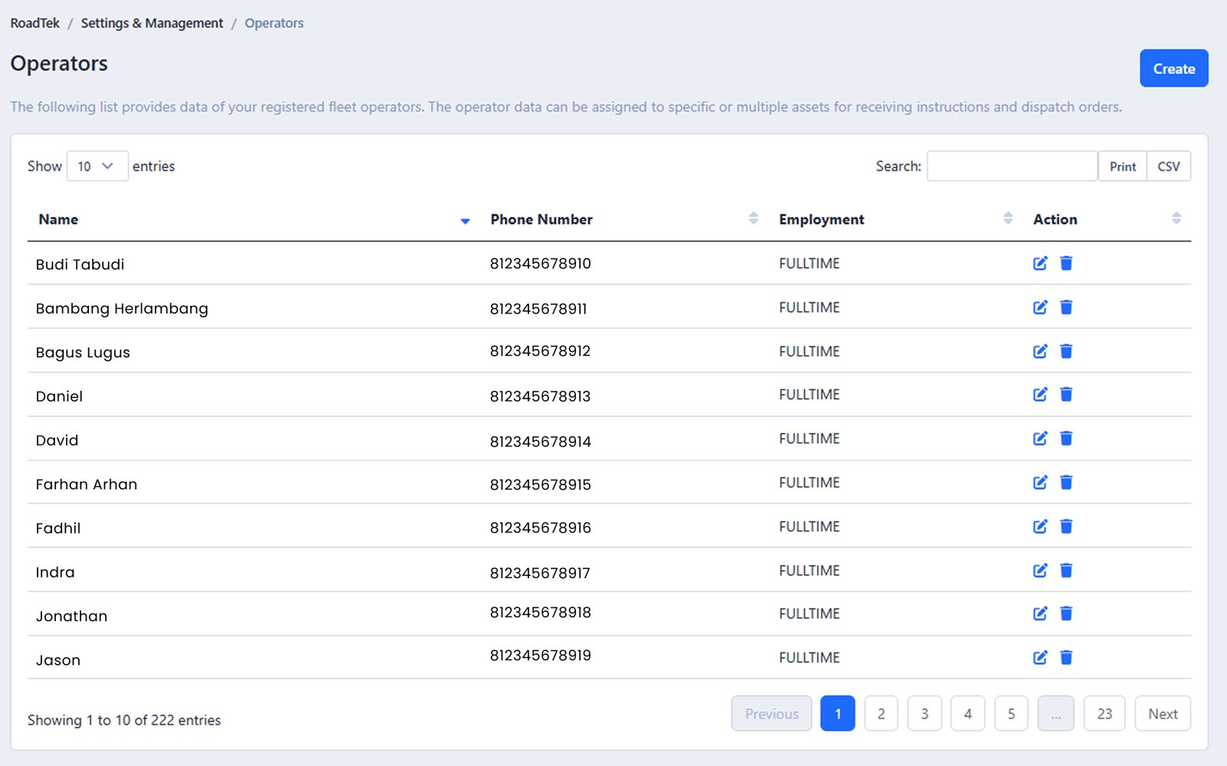Edit the Farhan Arhan operator
Screen dimensions: 1227x766
(x=1039, y=482)
